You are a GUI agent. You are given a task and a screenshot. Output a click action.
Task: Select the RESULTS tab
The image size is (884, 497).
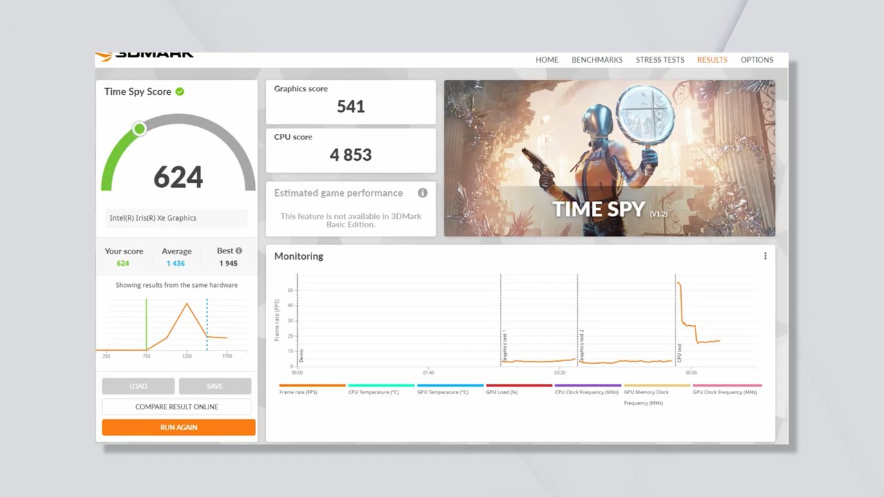point(712,60)
